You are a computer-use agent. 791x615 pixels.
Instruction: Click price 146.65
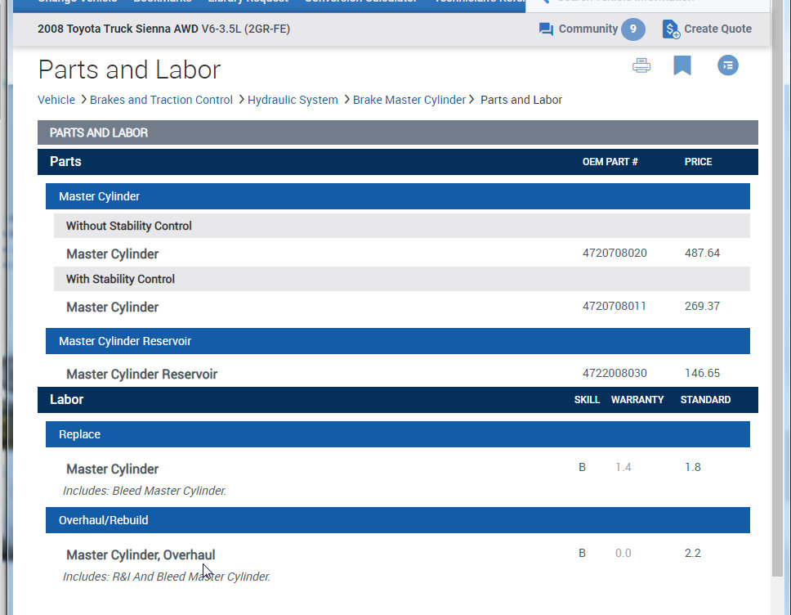[702, 373]
